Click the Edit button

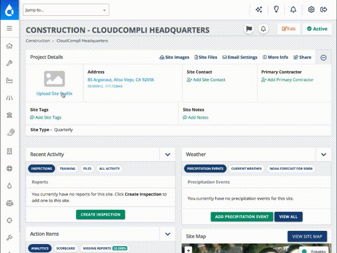coord(289,29)
